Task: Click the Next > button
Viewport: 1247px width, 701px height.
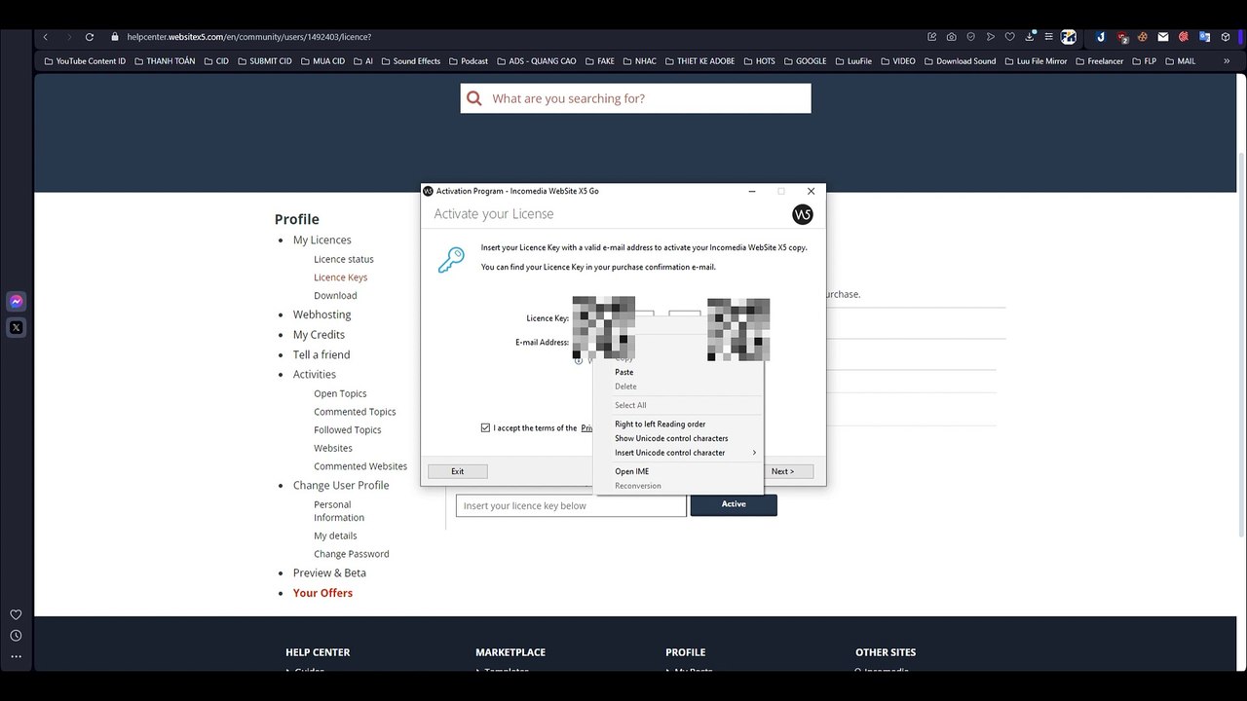Action: (x=787, y=471)
